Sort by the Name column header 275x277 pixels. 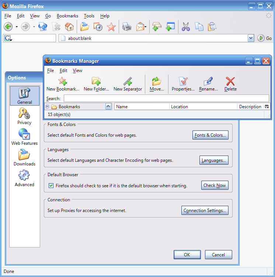tap(142, 106)
